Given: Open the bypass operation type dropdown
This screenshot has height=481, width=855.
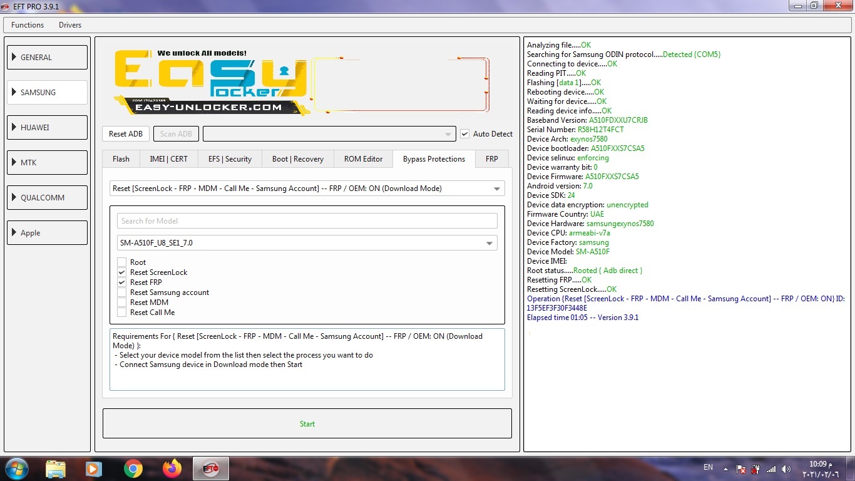Looking at the screenshot, I should tap(307, 189).
